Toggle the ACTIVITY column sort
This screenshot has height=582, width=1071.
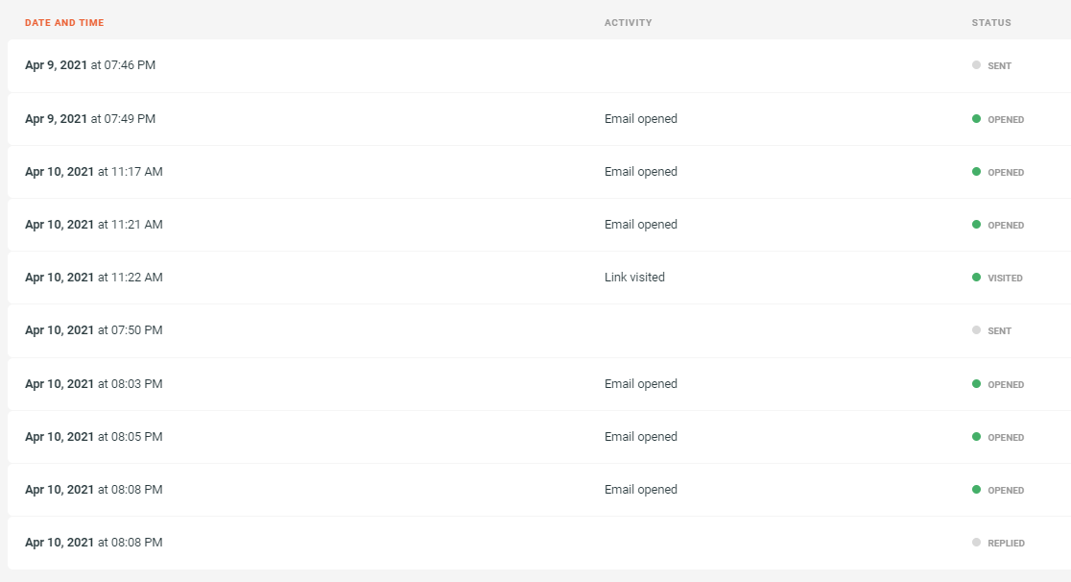pos(629,22)
